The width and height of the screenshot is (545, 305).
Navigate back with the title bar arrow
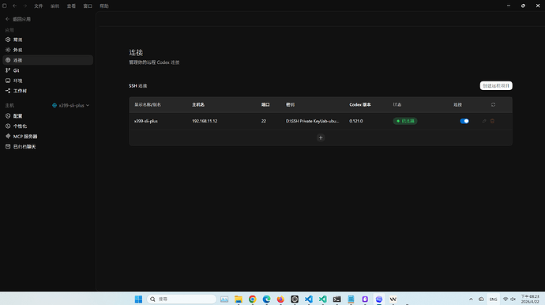click(x=14, y=6)
